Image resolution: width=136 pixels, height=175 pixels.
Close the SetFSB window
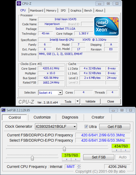coord(130,110)
